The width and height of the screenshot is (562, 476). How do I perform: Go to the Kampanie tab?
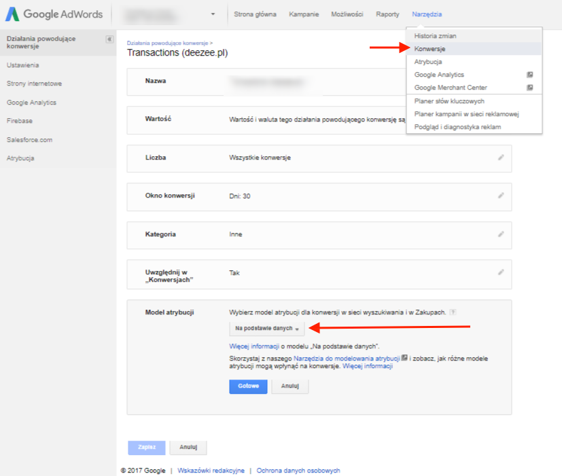(304, 14)
